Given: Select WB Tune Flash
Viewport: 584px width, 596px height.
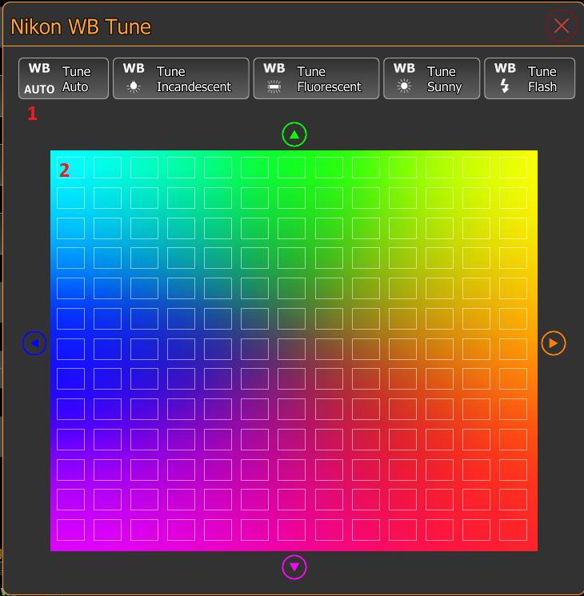Looking at the screenshot, I should pos(530,78).
